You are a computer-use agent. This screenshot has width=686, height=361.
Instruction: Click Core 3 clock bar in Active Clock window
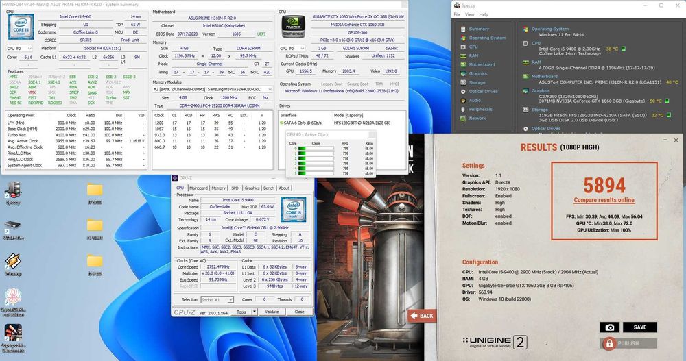[316, 164]
